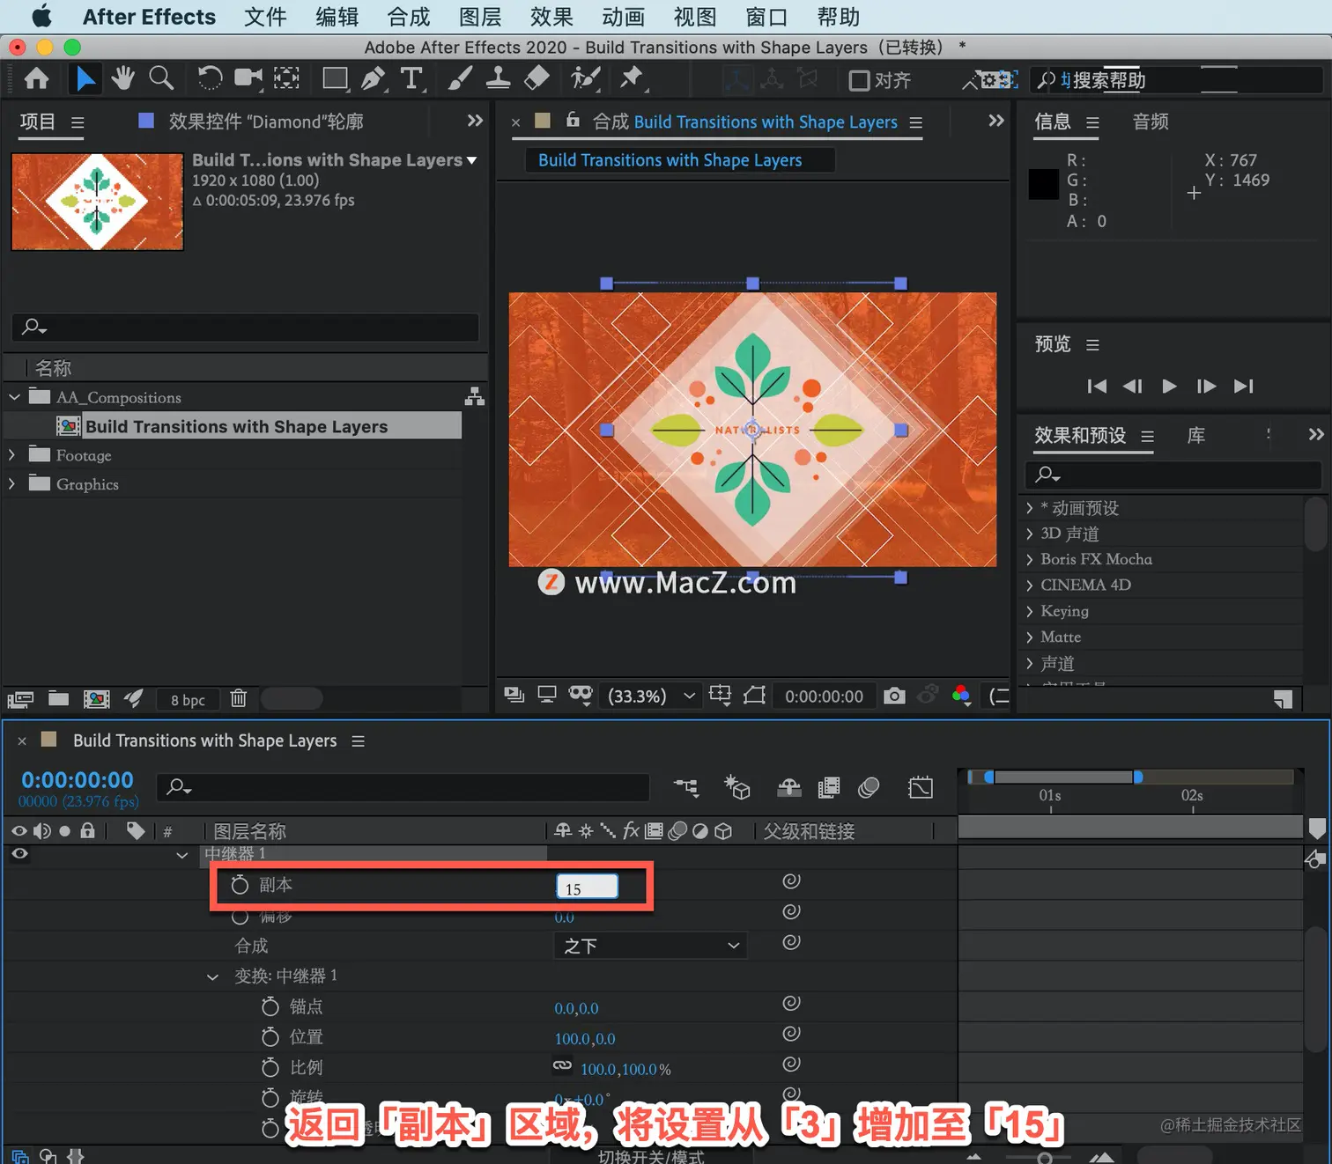Toggle stopwatch for 副本 property

pos(240,884)
